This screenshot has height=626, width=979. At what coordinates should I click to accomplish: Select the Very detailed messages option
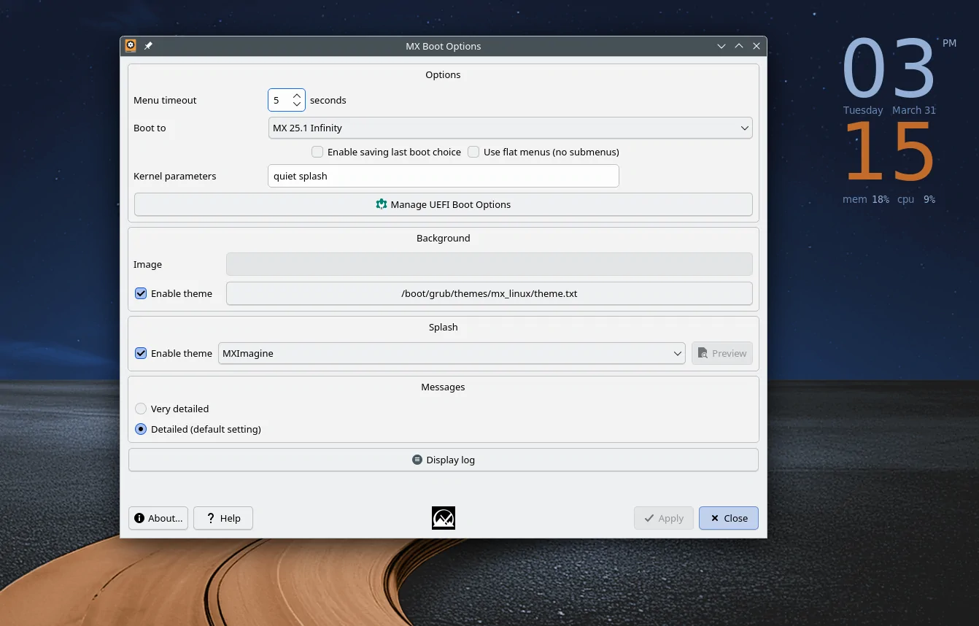(x=140, y=409)
